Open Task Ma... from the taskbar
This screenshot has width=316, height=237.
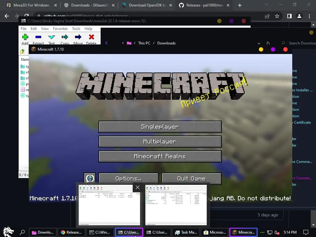click(186, 232)
